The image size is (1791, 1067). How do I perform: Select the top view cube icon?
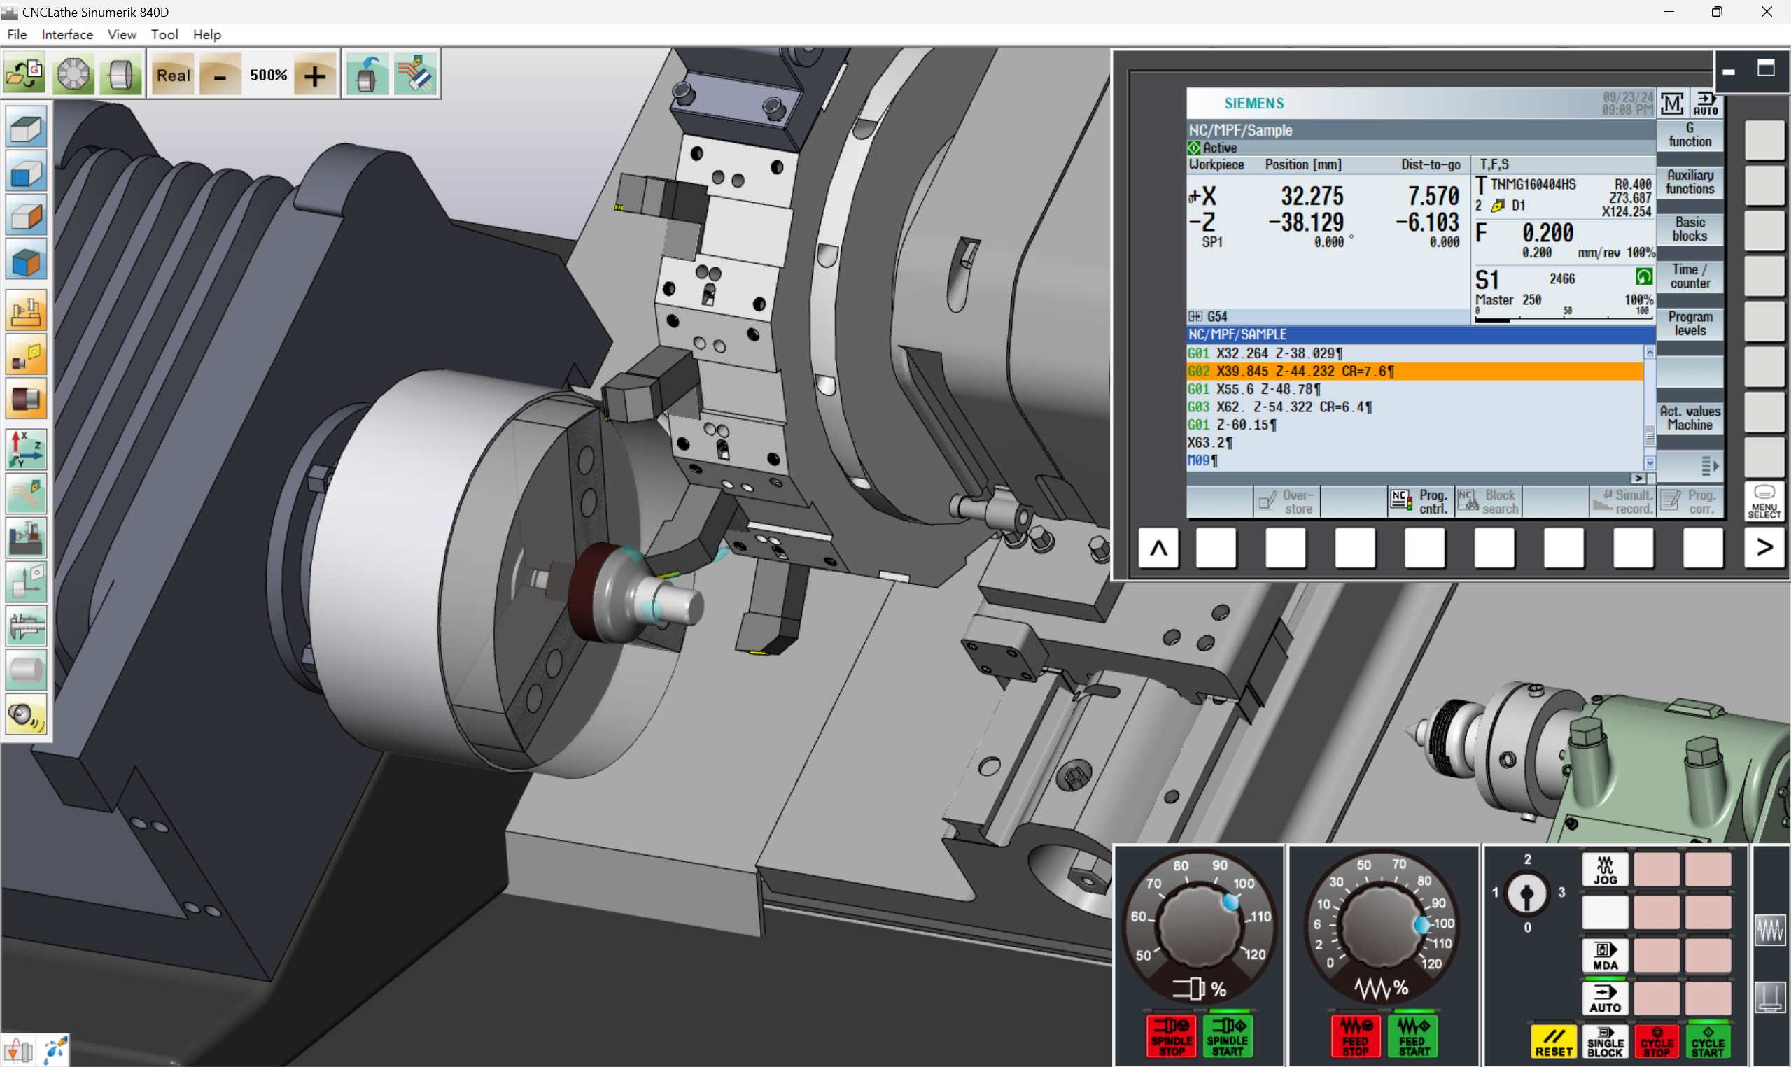pos(26,128)
